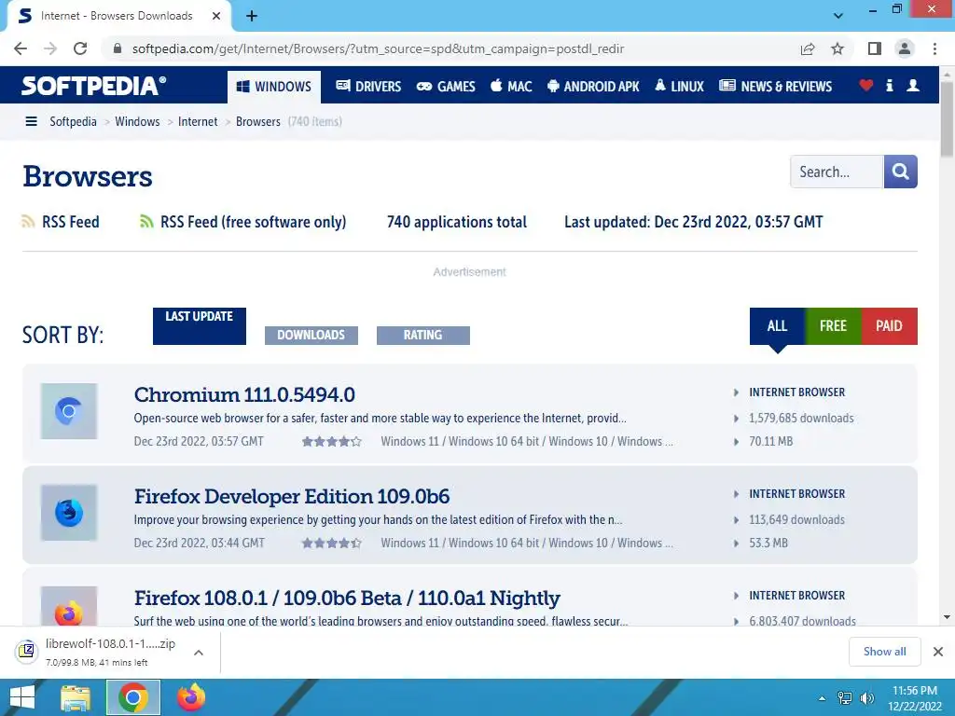
Task: Bookmark this page with the star icon
Action: click(837, 48)
